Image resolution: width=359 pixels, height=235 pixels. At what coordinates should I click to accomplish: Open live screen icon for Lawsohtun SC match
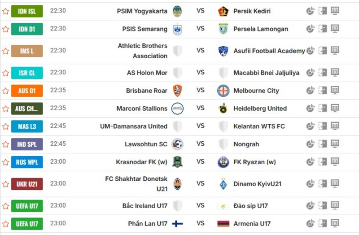pos(335,144)
